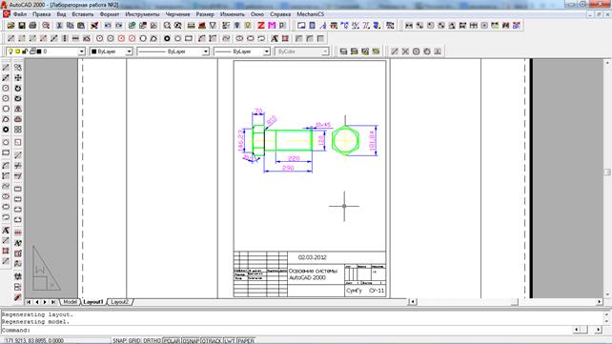The width and height of the screenshot is (612, 344).
Task: Switch to the Model tab
Action: tap(70, 302)
